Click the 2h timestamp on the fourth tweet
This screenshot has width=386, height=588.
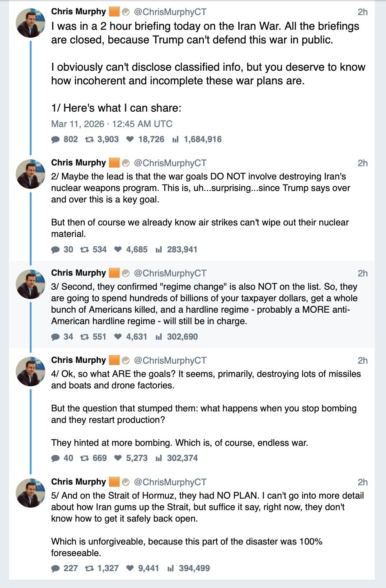click(x=362, y=360)
